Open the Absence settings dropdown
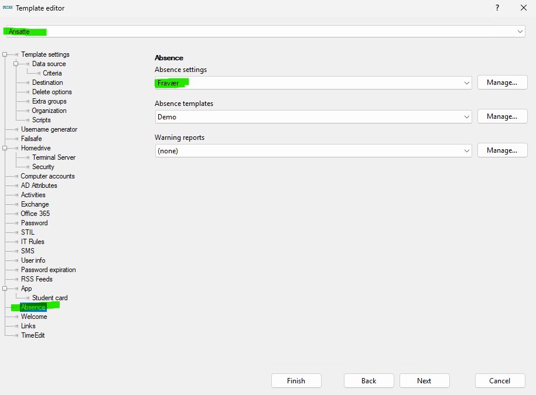Screen dimensions: 536x395 (x=467, y=83)
